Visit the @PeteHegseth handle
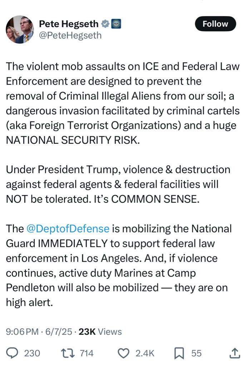The width and height of the screenshot is (247, 366). coord(70,35)
